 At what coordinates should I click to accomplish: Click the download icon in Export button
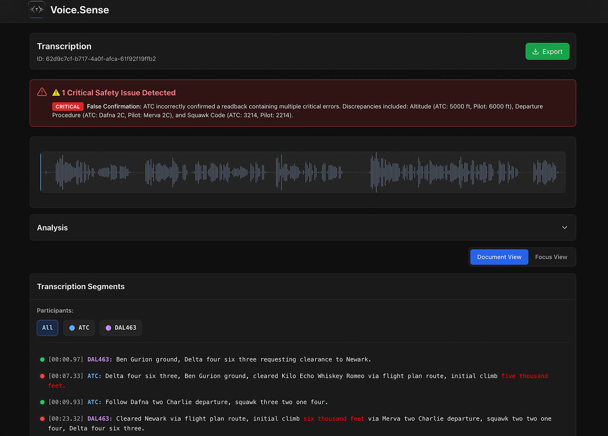tap(535, 52)
